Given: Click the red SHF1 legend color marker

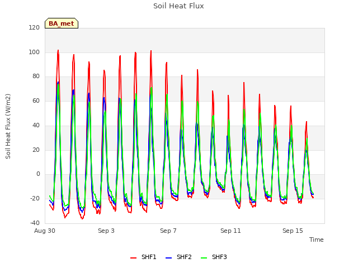Looking at the screenshot, I should pyautogui.click(x=133, y=258).
